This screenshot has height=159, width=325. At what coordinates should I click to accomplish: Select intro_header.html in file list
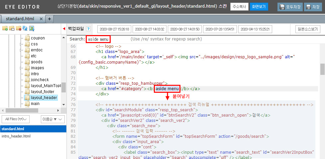(16, 136)
